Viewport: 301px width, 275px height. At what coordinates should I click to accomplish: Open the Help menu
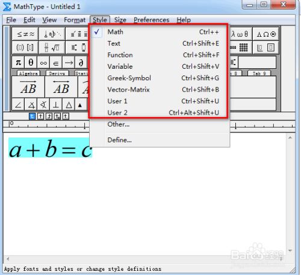click(184, 20)
